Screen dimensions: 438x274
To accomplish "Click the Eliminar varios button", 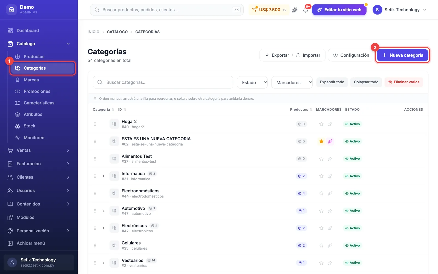I will coord(404,82).
